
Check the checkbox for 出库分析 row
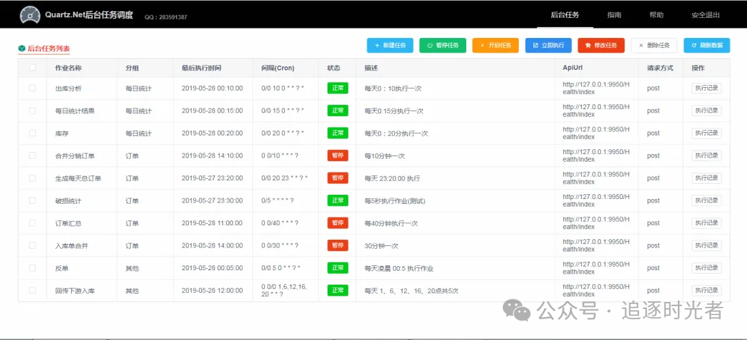pyautogui.click(x=33, y=88)
